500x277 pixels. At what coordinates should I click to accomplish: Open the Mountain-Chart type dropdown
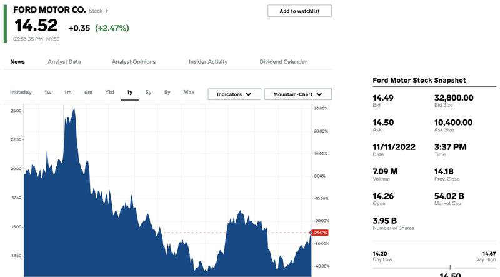coord(298,94)
